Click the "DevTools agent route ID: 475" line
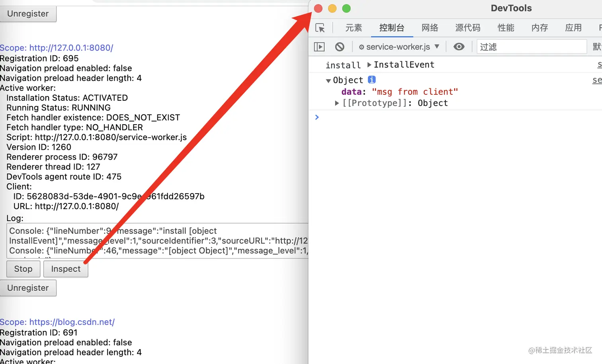The image size is (602, 364). coord(64,177)
